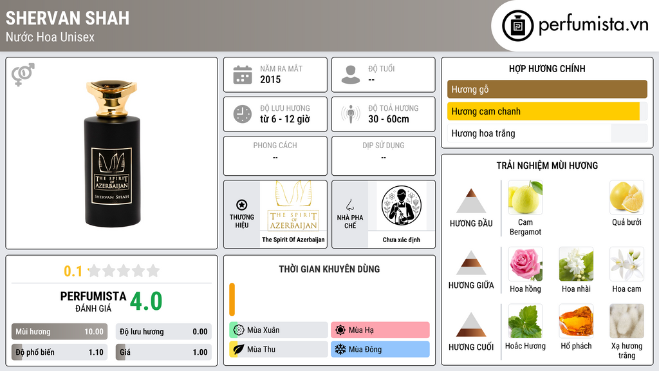
Task: Click the SHERVAN SHAH title
Action: pyautogui.click(x=68, y=18)
